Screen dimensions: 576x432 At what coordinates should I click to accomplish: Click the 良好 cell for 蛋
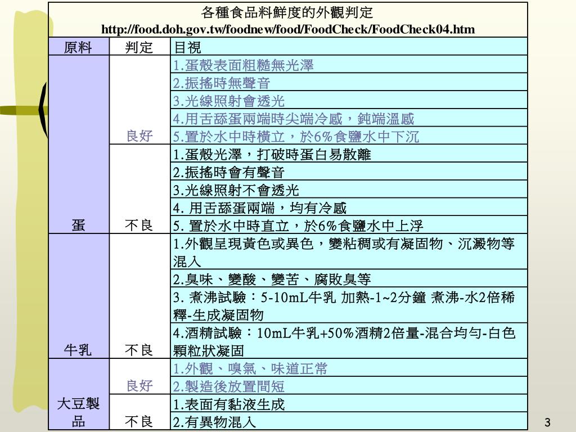139,100
